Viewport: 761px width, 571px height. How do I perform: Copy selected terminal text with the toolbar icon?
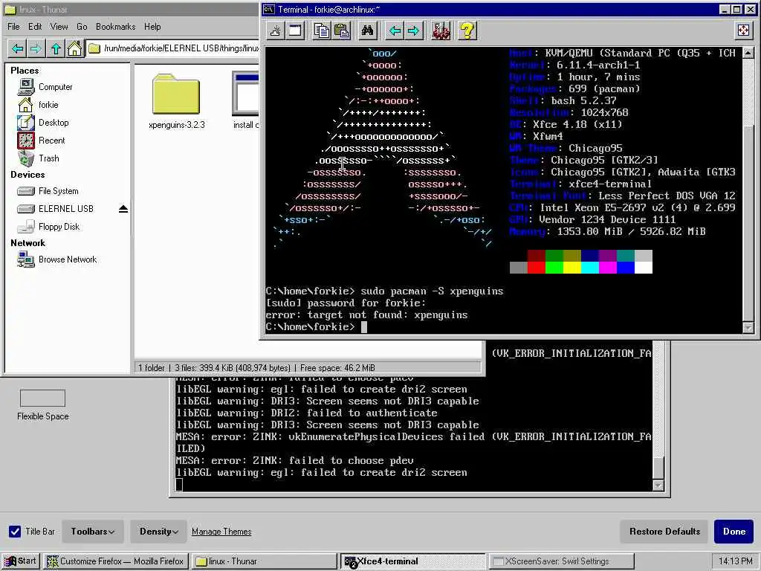(321, 31)
